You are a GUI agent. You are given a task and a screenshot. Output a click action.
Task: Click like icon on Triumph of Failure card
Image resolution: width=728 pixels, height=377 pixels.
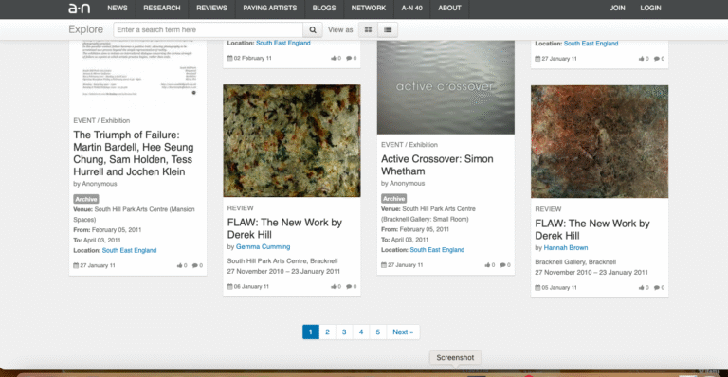(x=179, y=266)
